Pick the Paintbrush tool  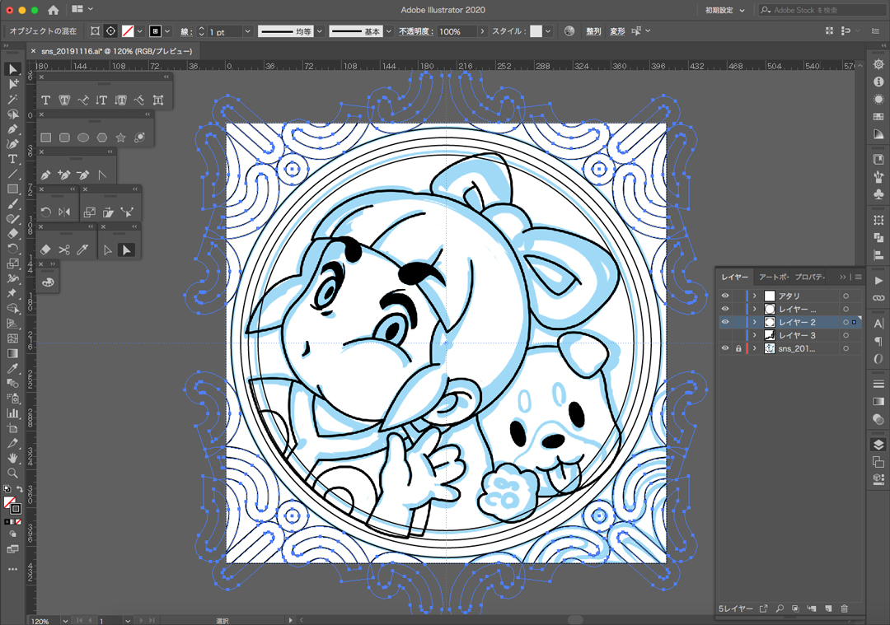tap(12, 203)
